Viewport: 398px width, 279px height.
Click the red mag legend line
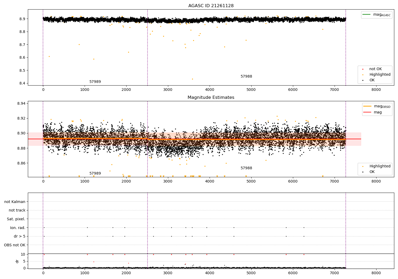coord(367,112)
